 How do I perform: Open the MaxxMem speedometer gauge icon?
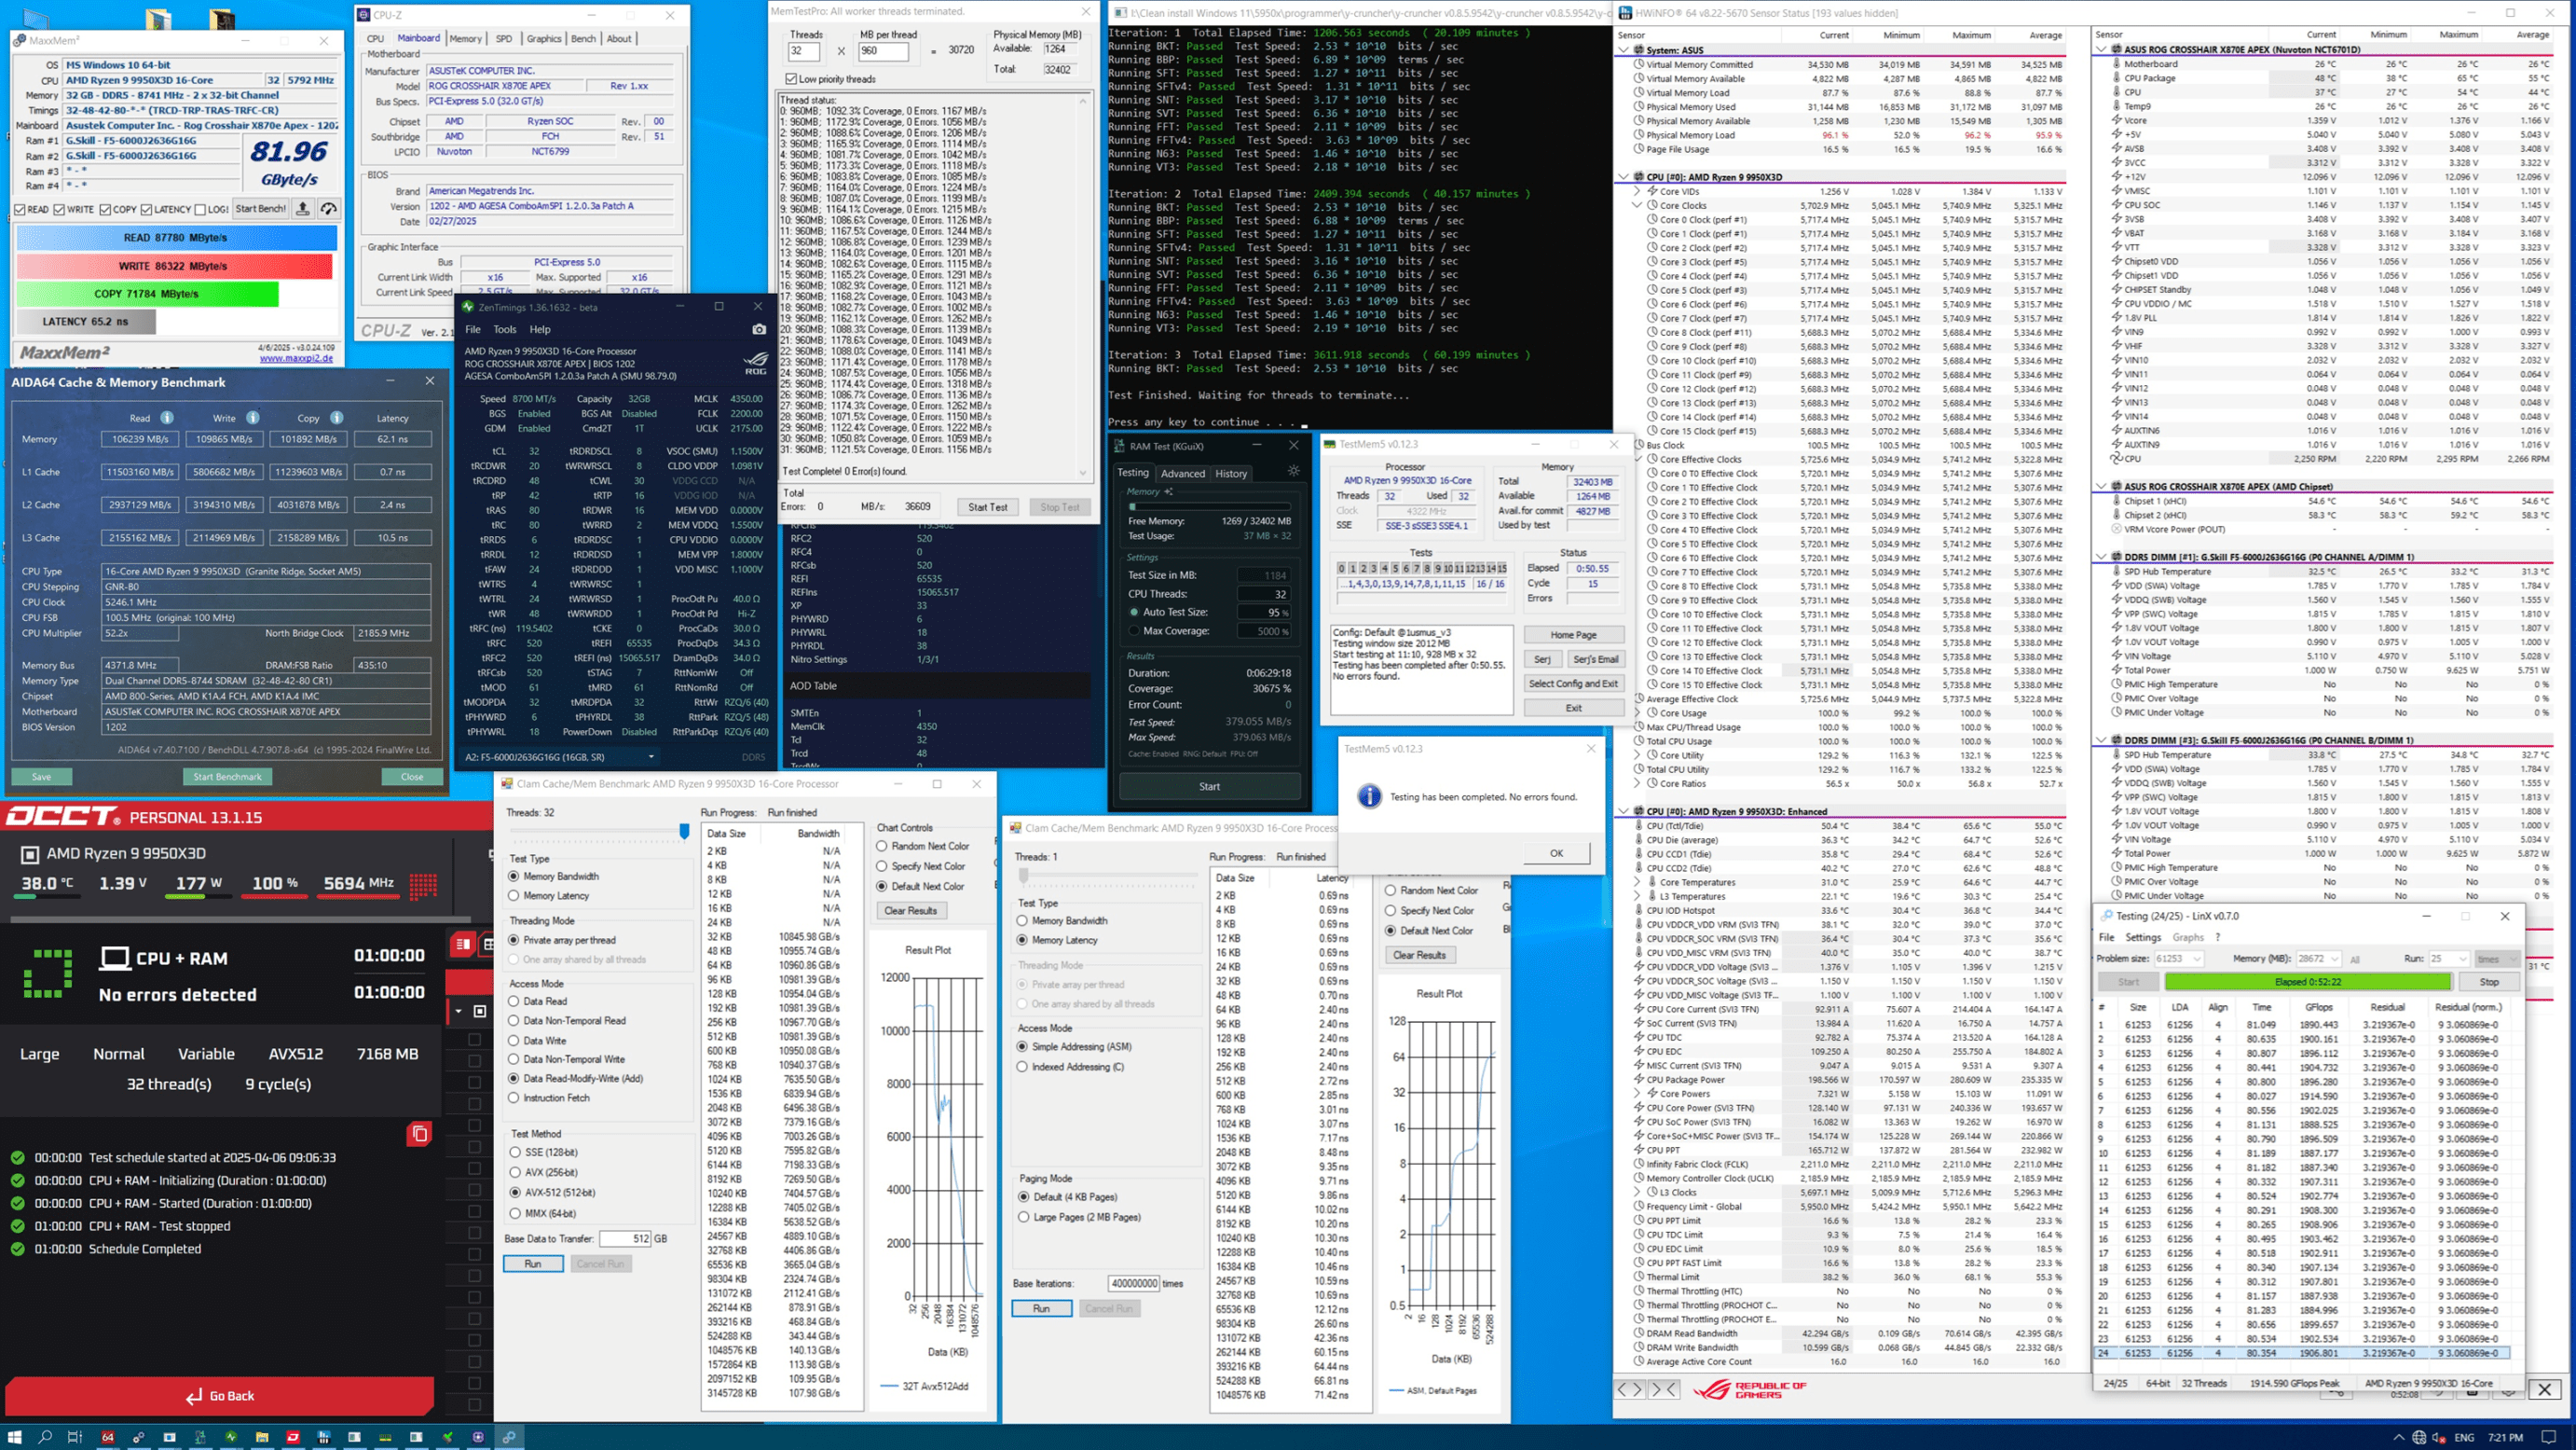329,208
